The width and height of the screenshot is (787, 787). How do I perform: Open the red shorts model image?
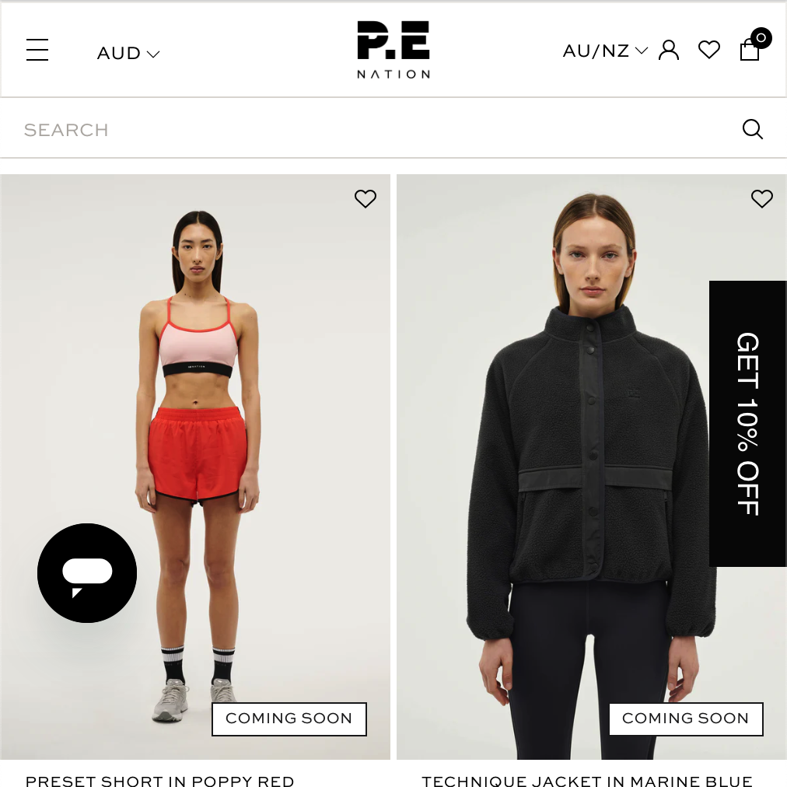pos(195,467)
